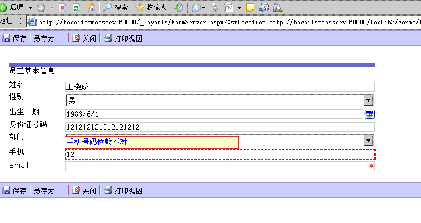Click the 手机 field containing 12
This screenshot has height=223, width=421.
220,154
